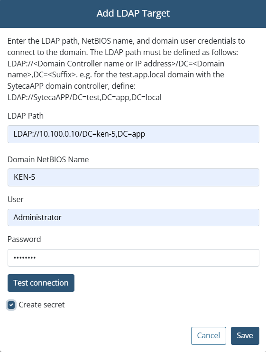This screenshot has width=266, height=352.
Task: Click the line 'connect to the domain. The LDAP path'
Action: coord(123,52)
